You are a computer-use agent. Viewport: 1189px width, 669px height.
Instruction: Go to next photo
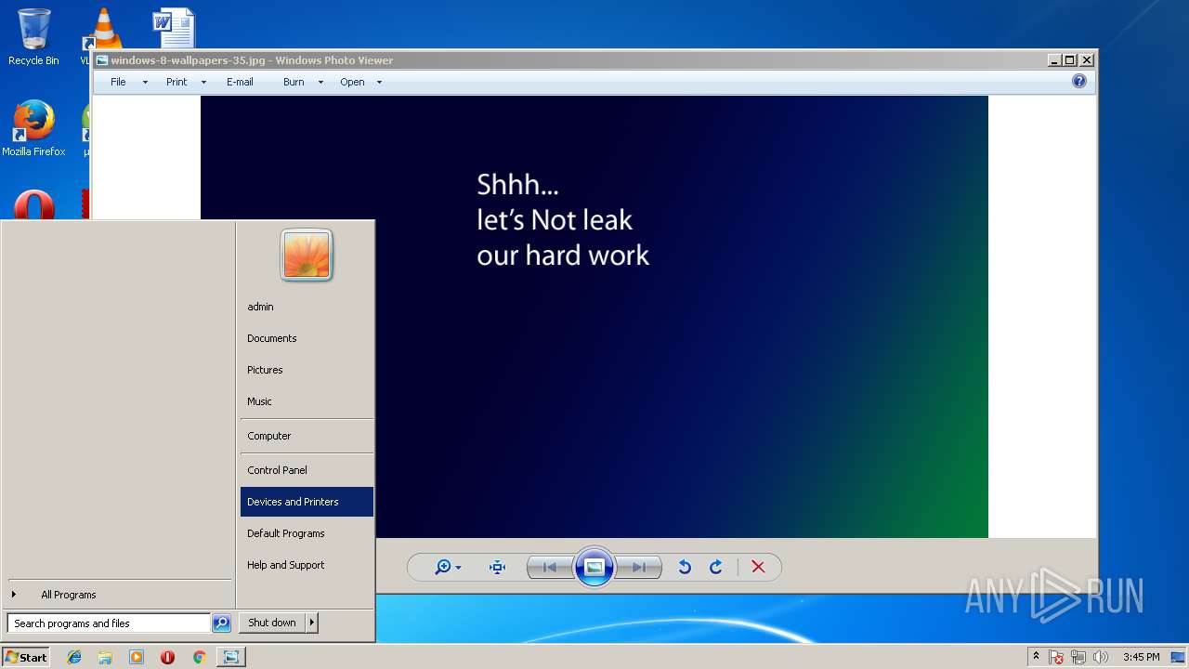pyautogui.click(x=639, y=567)
